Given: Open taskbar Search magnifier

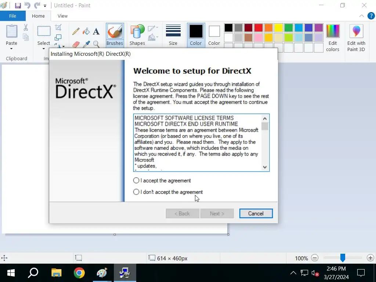Looking at the screenshot, I should 33,273.
